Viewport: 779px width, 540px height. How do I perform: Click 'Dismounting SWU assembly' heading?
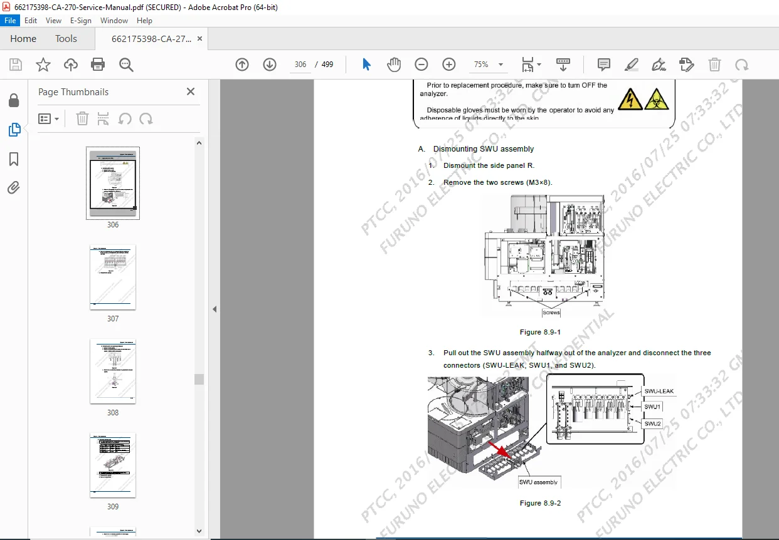484,149
